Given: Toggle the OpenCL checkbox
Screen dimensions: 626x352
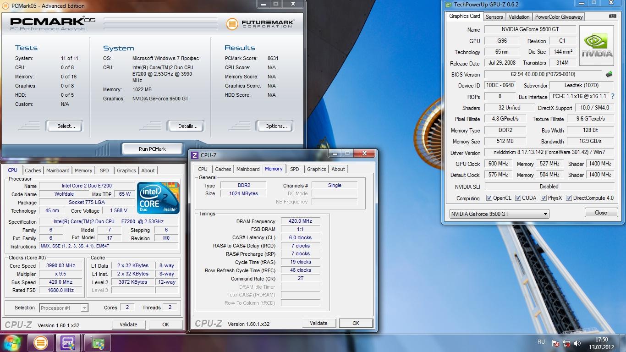Looking at the screenshot, I should click(x=489, y=198).
